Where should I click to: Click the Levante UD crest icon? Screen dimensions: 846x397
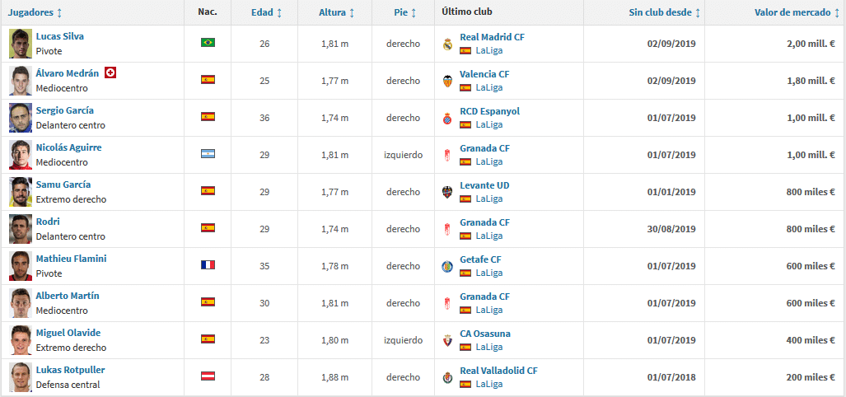(447, 192)
